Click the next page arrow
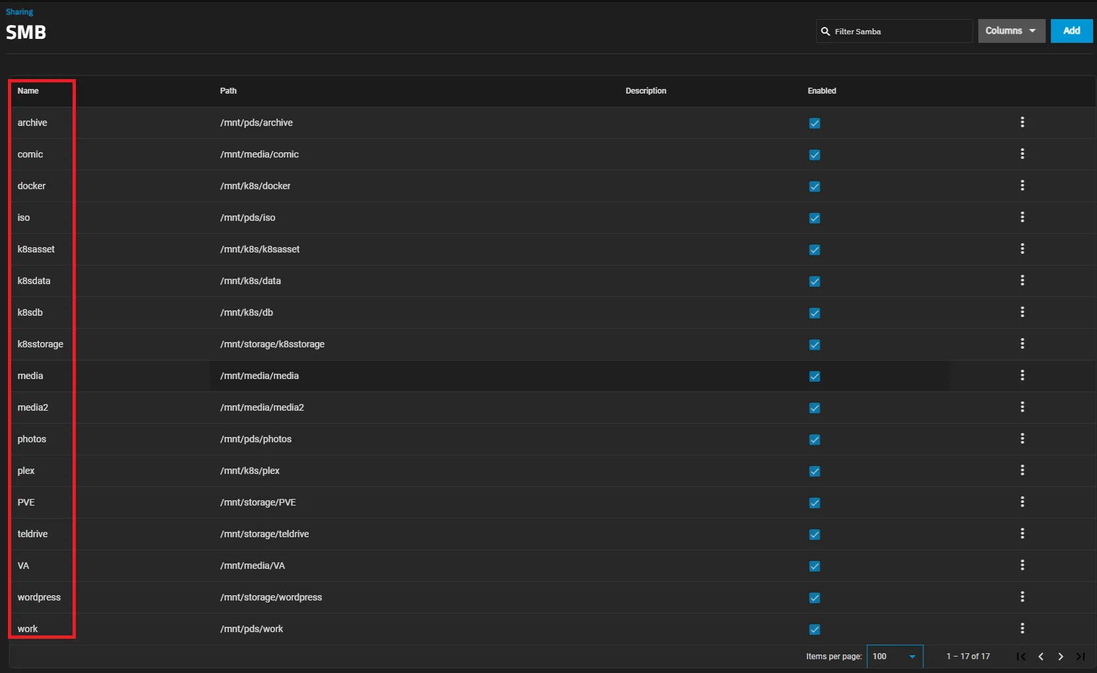Viewport: 1097px width, 673px height. coord(1061,657)
